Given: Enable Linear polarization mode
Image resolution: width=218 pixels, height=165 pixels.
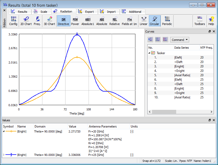Looking at the screenshot, I should pyautogui.click(x=143, y=21).
